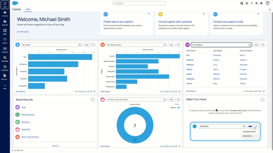This screenshot has width=273, height=153.
Task: Open the View All Cards link
Action: (x=23, y=32)
